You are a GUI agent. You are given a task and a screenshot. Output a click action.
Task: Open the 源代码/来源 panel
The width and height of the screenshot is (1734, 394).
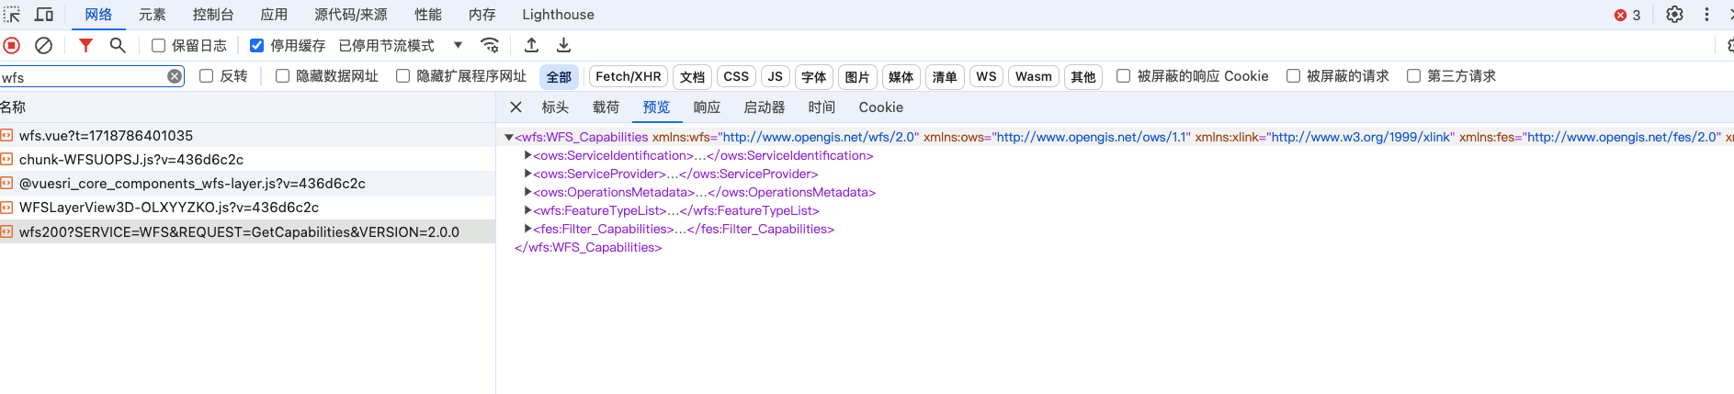click(x=351, y=15)
